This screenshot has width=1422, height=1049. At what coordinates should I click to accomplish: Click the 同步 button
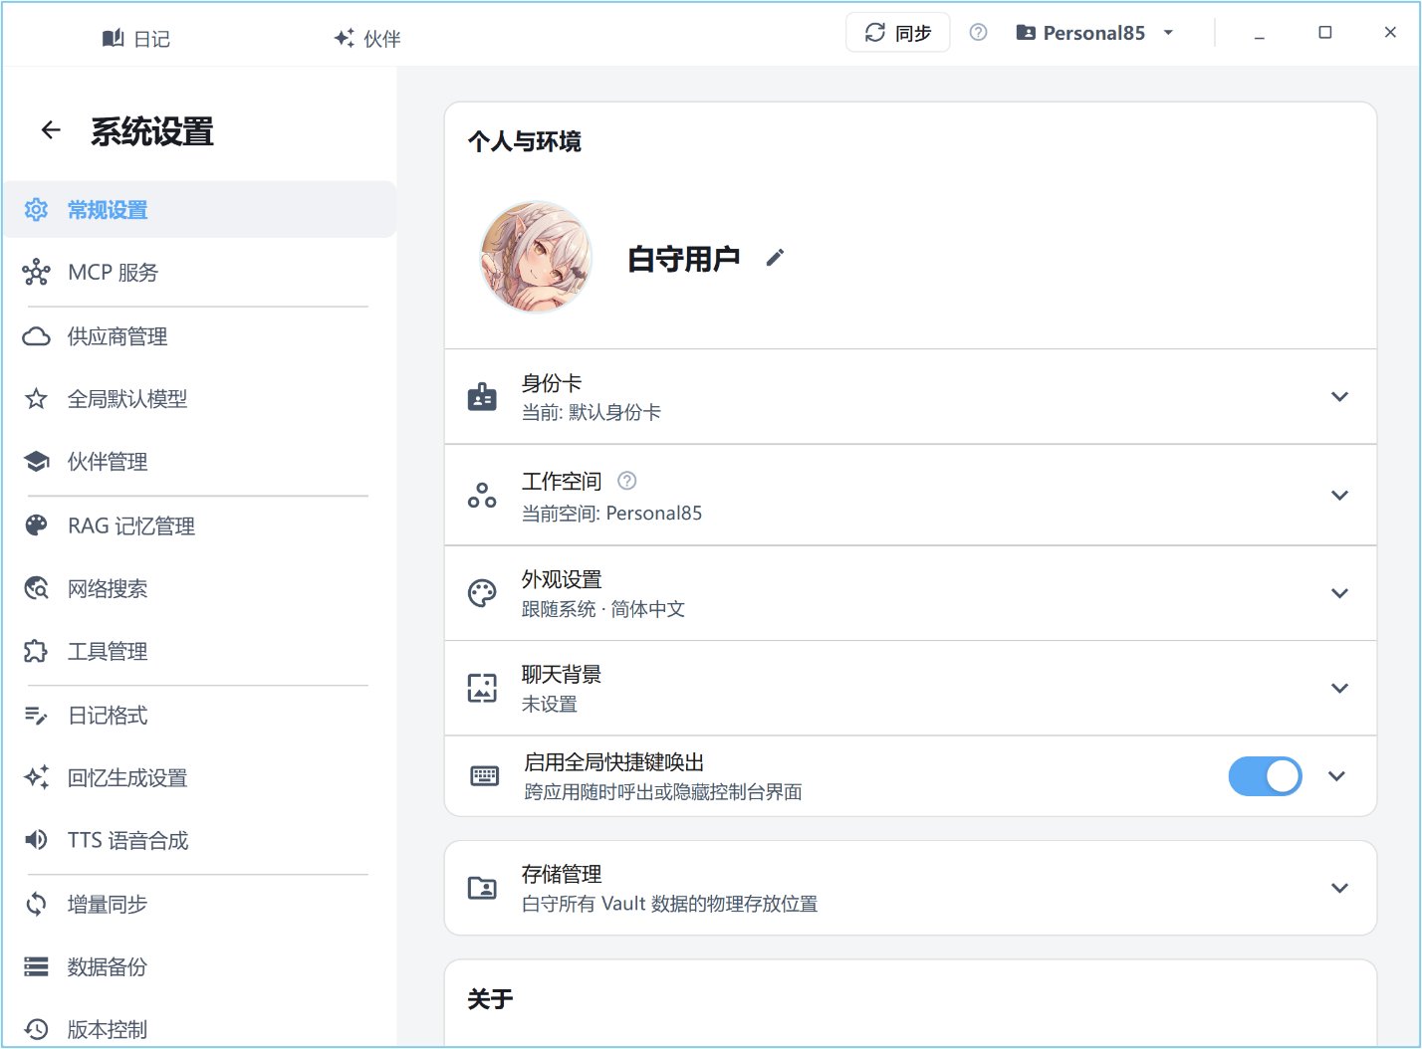pyautogui.click(x=897, y=33)
